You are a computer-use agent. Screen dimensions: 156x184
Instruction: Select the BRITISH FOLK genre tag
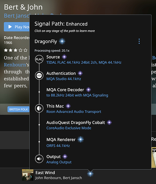tap(18, 109)
